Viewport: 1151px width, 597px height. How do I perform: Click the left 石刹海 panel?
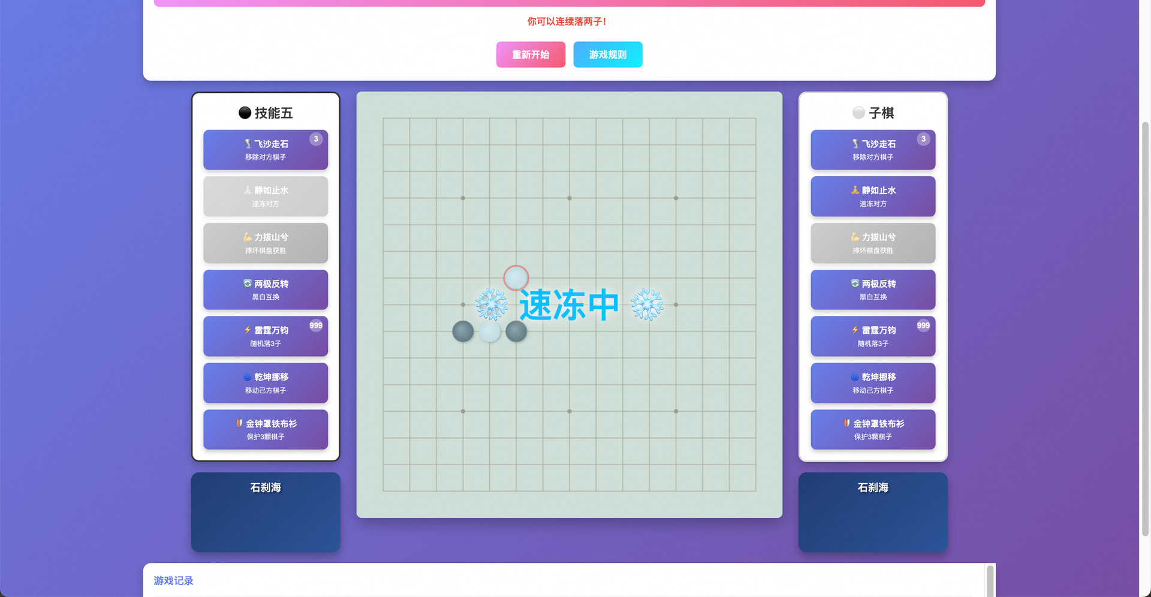click(x=265, y=512)
